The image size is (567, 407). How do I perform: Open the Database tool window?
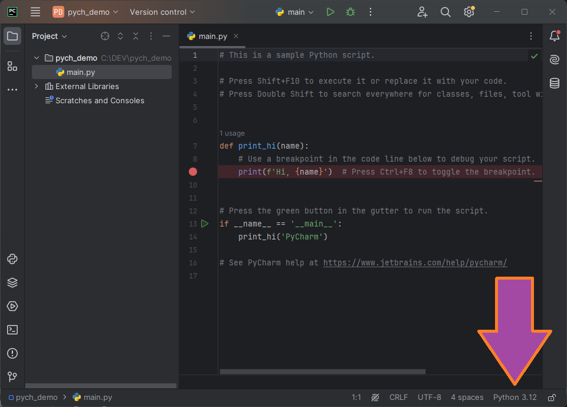pyautogui.click(x=555, y=83)
